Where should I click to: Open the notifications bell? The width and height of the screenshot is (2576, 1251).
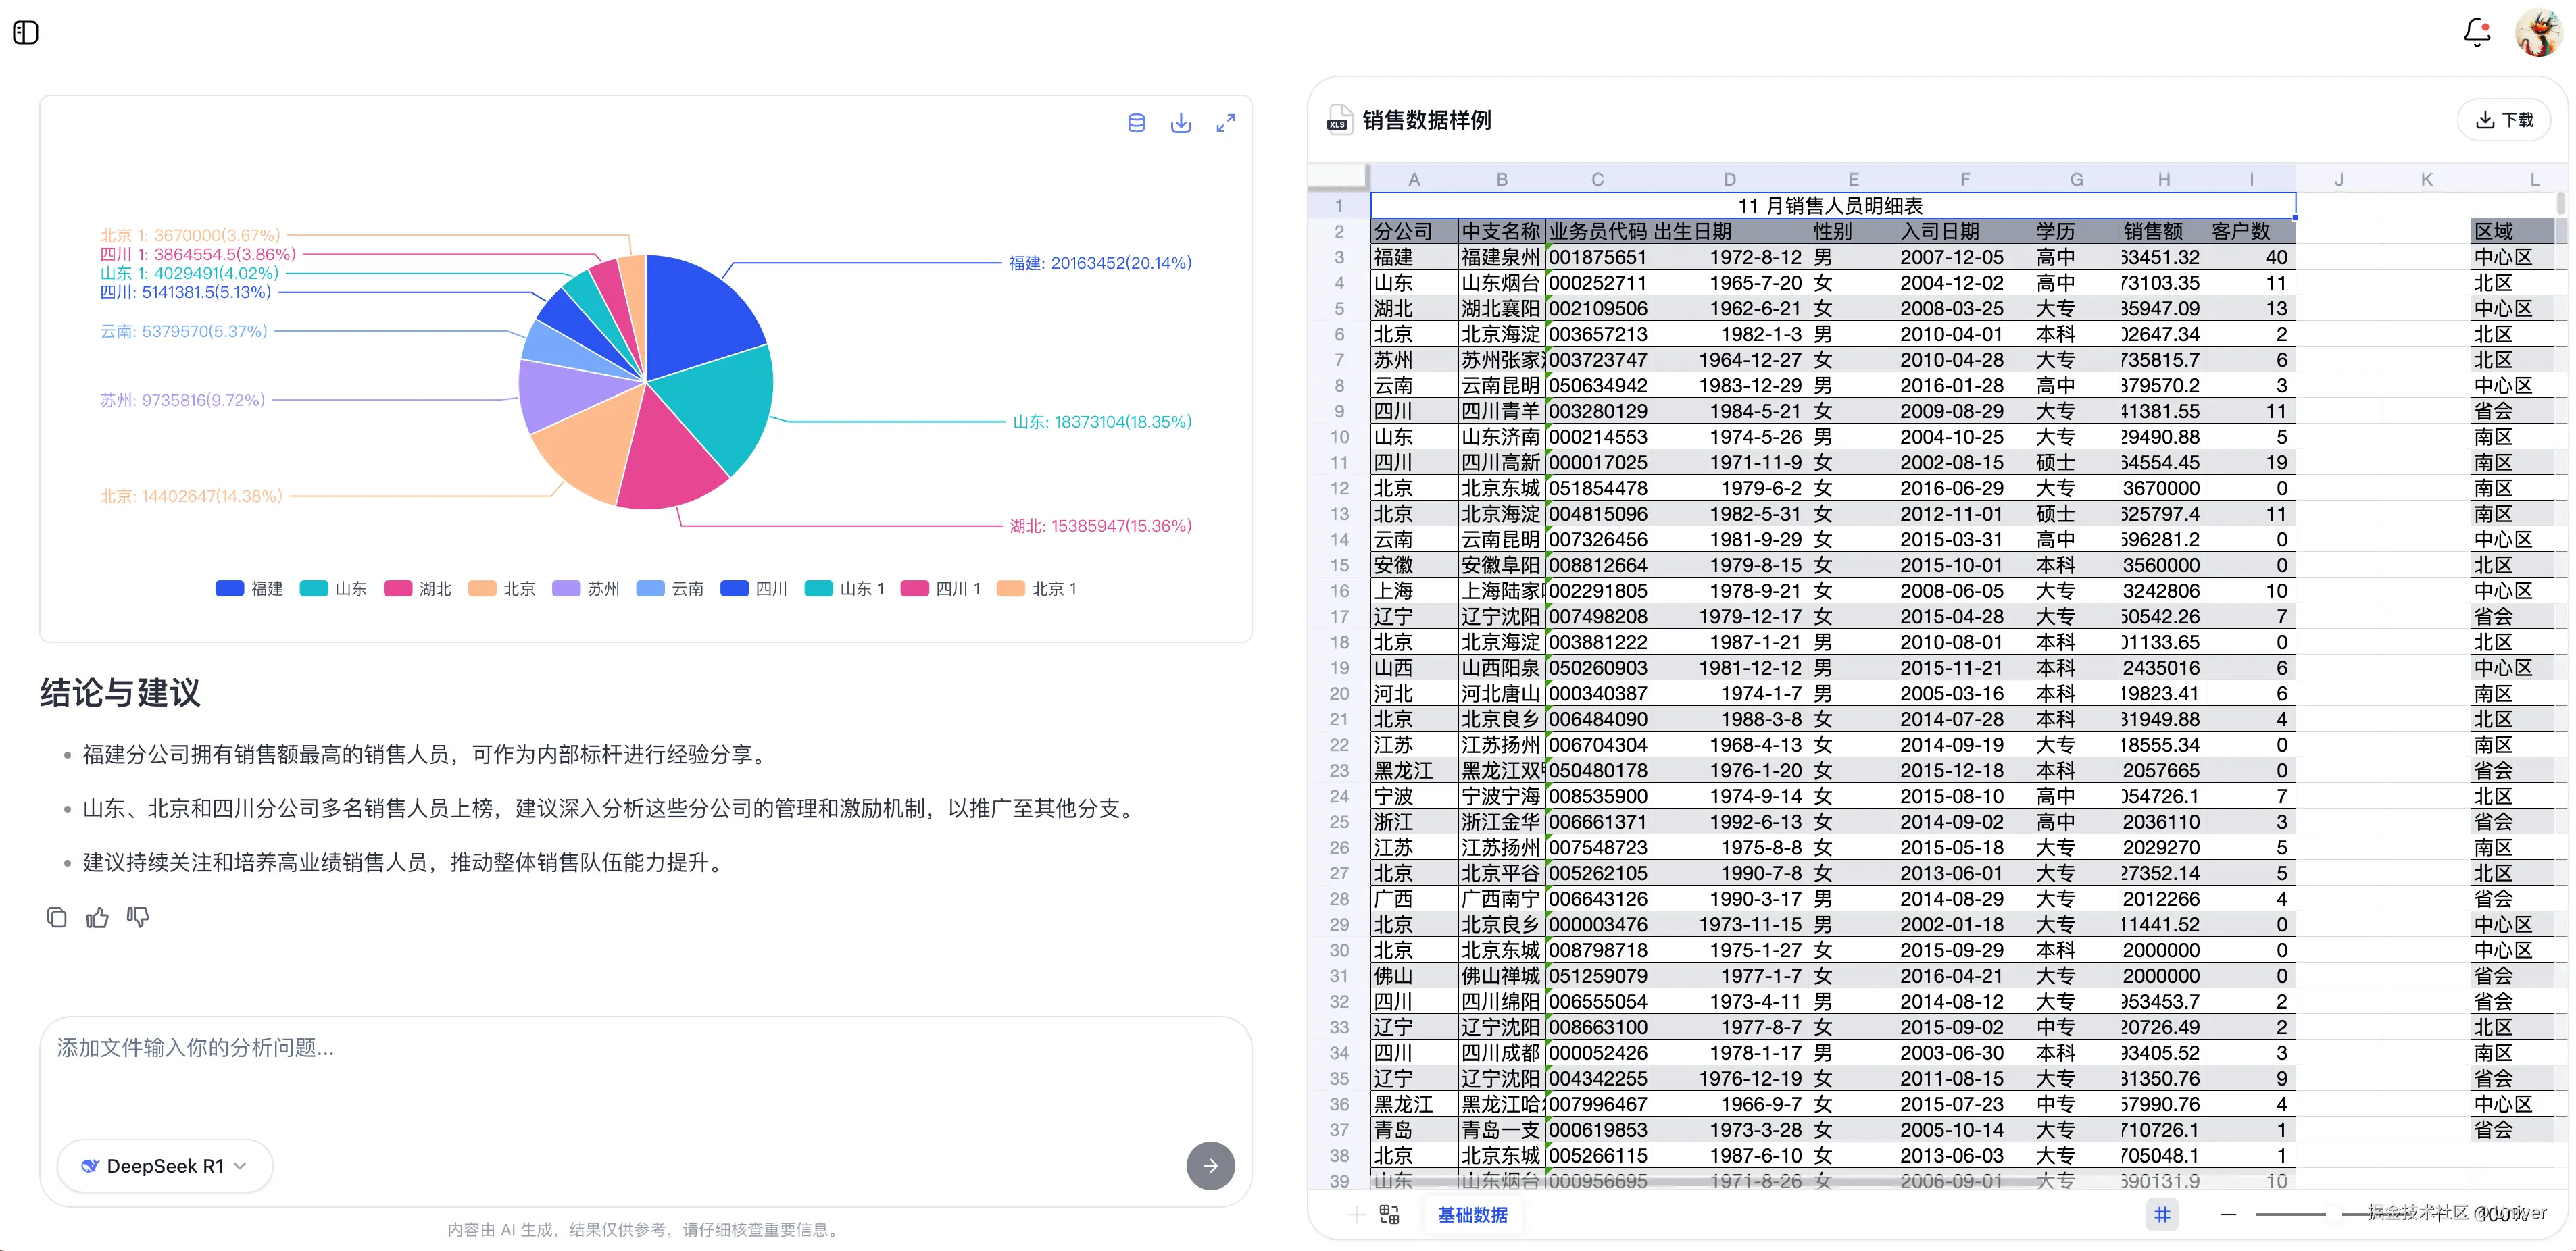coord(2477,32)
